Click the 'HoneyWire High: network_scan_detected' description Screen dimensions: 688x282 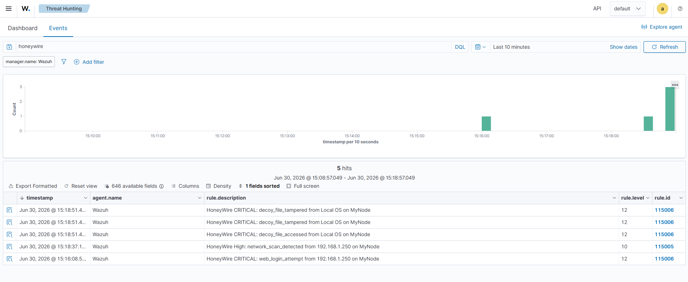[293, 247]
